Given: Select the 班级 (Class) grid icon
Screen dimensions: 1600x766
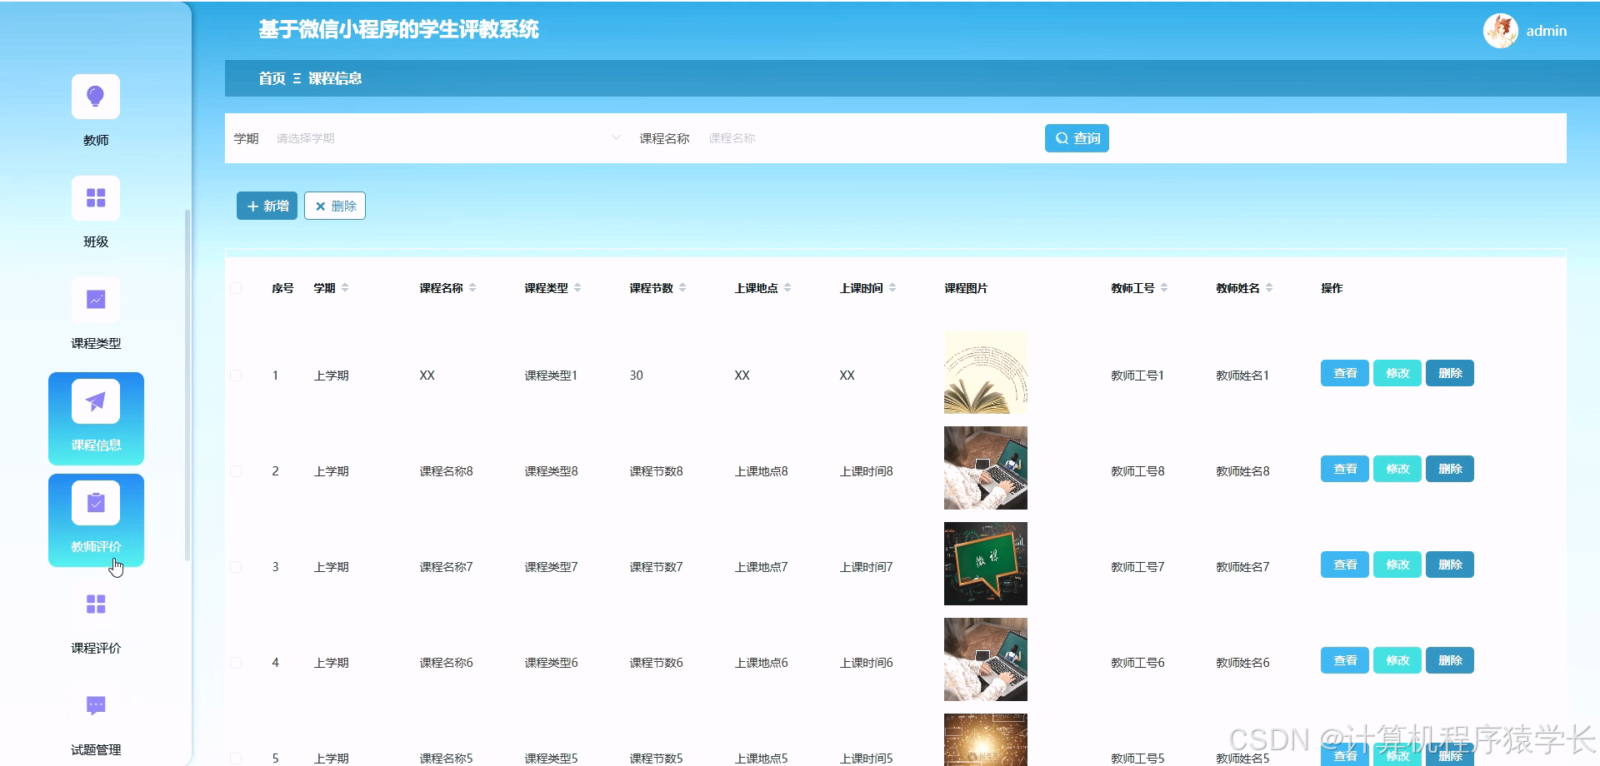Looking at the screenshot, I should (95, 197).
